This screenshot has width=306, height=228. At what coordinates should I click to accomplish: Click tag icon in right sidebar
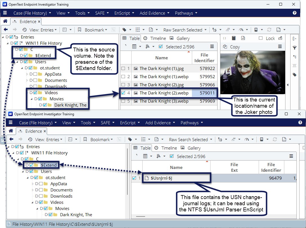[x=295, y=75]
